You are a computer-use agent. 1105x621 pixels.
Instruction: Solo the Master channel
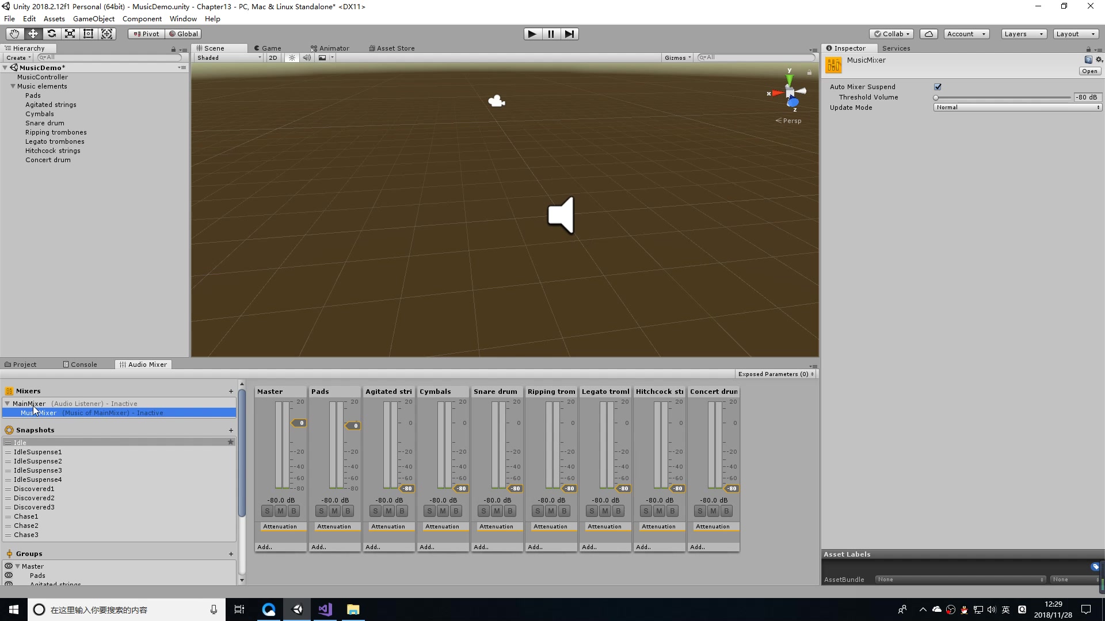coord(267,511)
